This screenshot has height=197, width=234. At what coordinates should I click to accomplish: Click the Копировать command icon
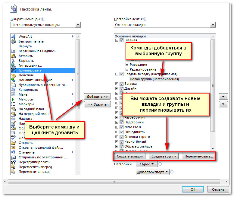click(13, 90)
